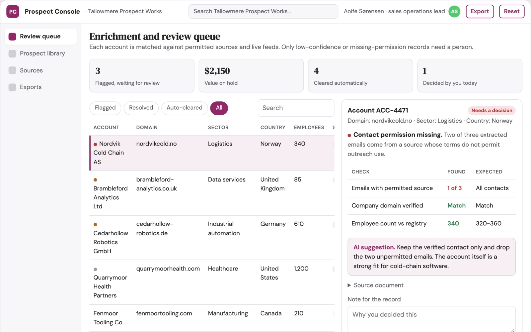This screenshot has width=531, height=332.
Task: Select the Brambleford Analytics Ltd row
Action: click(212, 193)
